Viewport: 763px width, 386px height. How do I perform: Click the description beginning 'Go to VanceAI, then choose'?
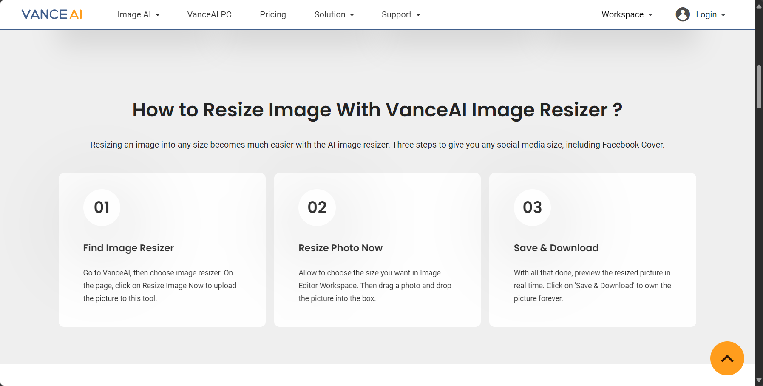coord(160,286)
